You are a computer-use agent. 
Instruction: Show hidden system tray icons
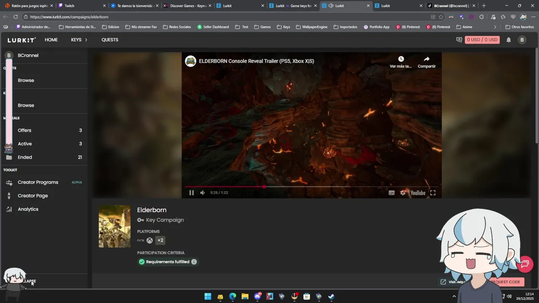454,296
